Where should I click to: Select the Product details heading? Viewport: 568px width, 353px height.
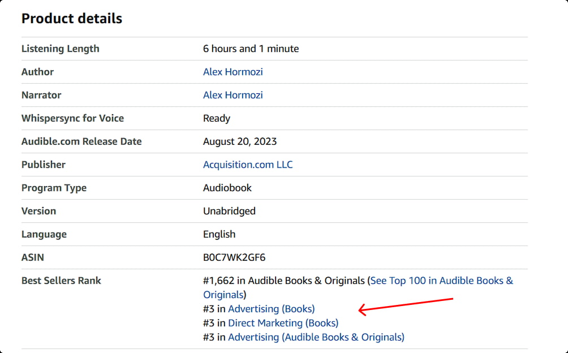tap(72, 19)
